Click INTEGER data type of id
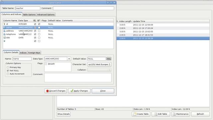The height and width of the screenshot is (120, 213). pyautogui.click(x=23, y=24)
